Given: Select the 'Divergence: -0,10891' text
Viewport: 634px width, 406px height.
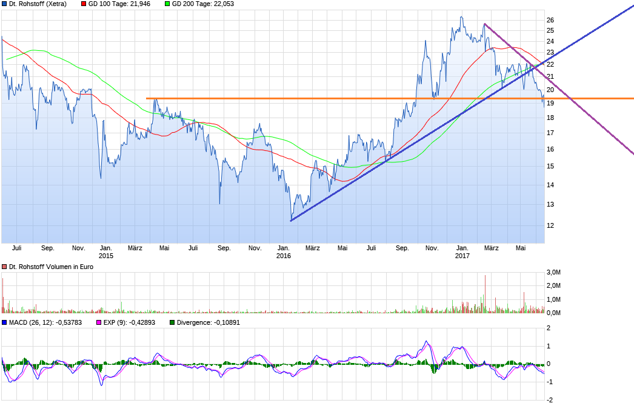Looking at the screenshot, I should 209,323.
